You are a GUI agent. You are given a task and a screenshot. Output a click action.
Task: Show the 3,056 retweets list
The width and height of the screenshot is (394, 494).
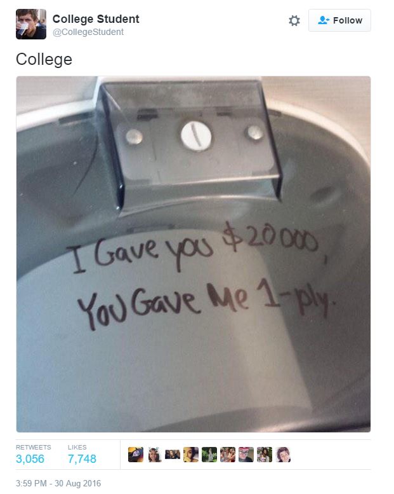coord(30,459)
